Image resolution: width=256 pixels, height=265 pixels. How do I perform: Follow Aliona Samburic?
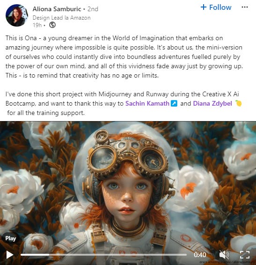click(x=216, y=7)
